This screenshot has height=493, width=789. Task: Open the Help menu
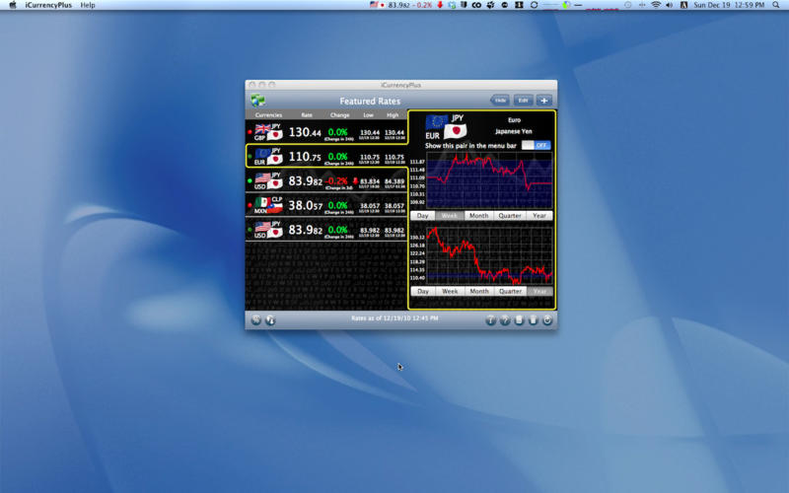pos(88,5)
